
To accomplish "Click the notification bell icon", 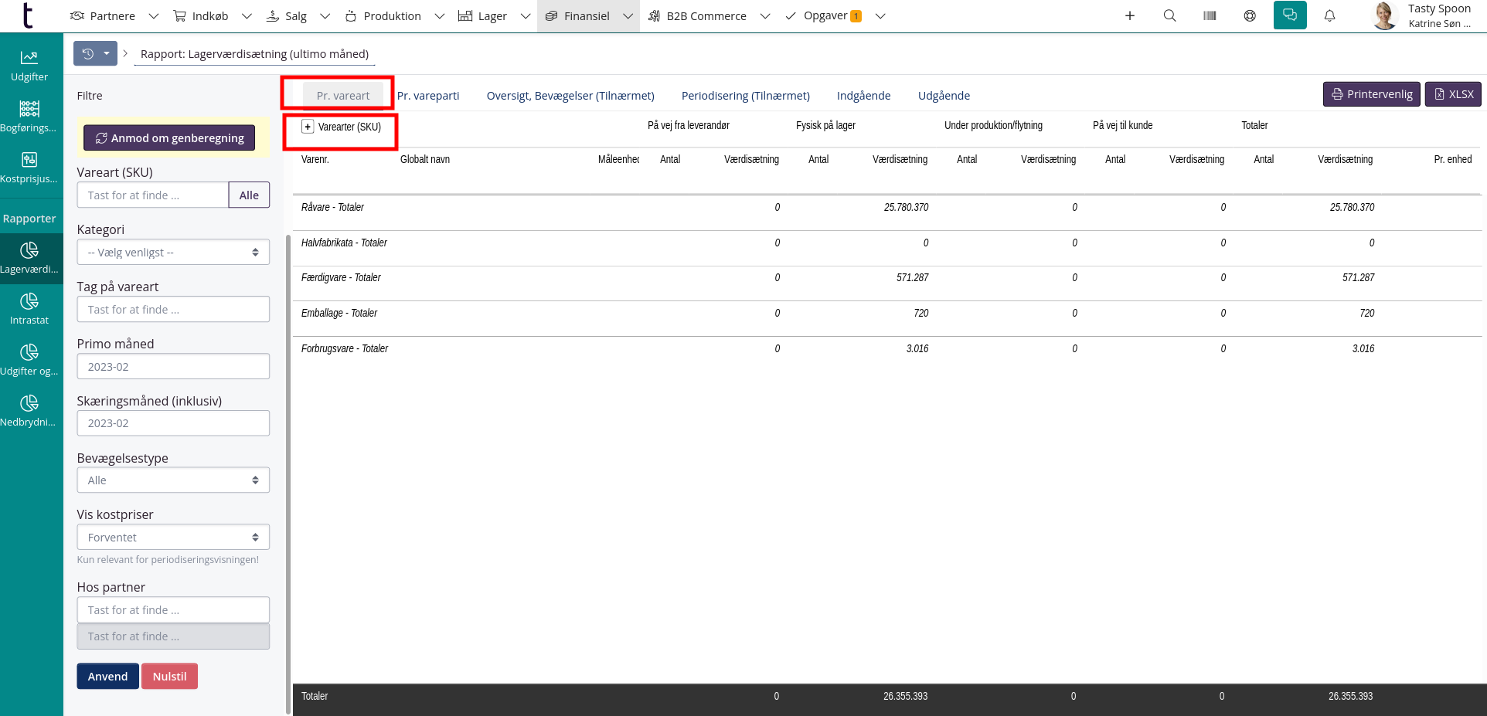I will coord(1329,15).
